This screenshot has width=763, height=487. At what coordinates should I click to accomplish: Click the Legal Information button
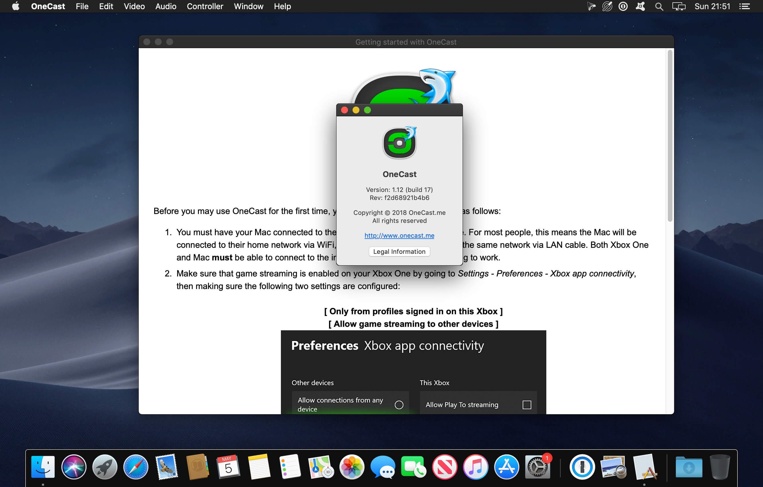(x=399, y=252)
